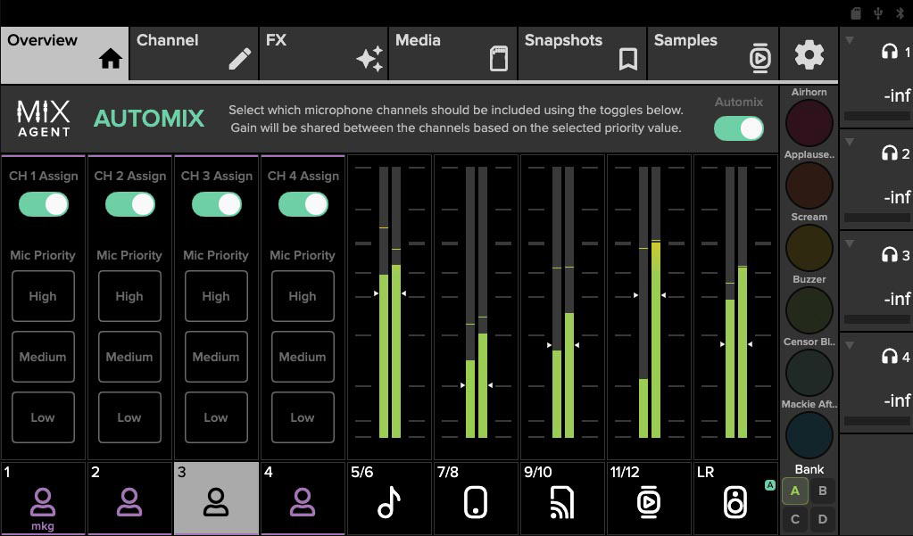Expand headphone 1 output panel
This screenshot has width=913, height=536.
[850, 41]
